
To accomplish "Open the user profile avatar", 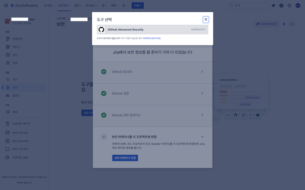I will coord(298,5).
